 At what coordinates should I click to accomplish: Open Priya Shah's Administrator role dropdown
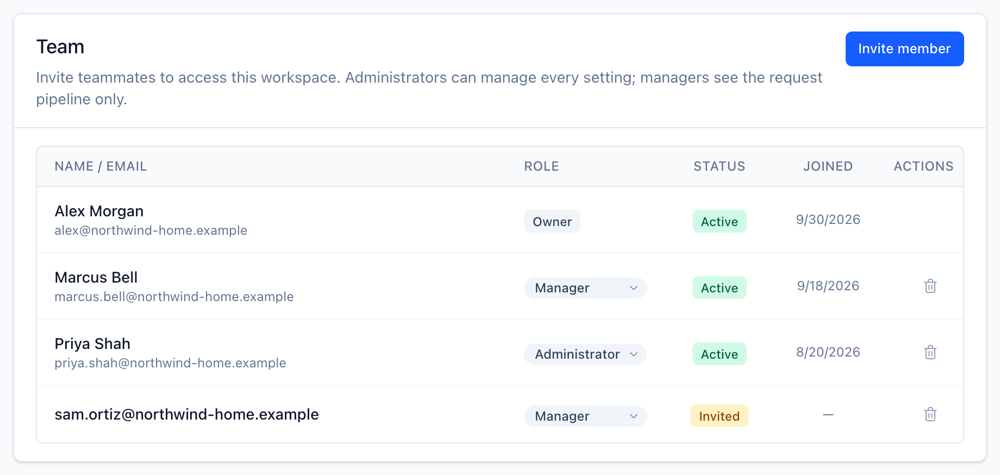[585, 354]
